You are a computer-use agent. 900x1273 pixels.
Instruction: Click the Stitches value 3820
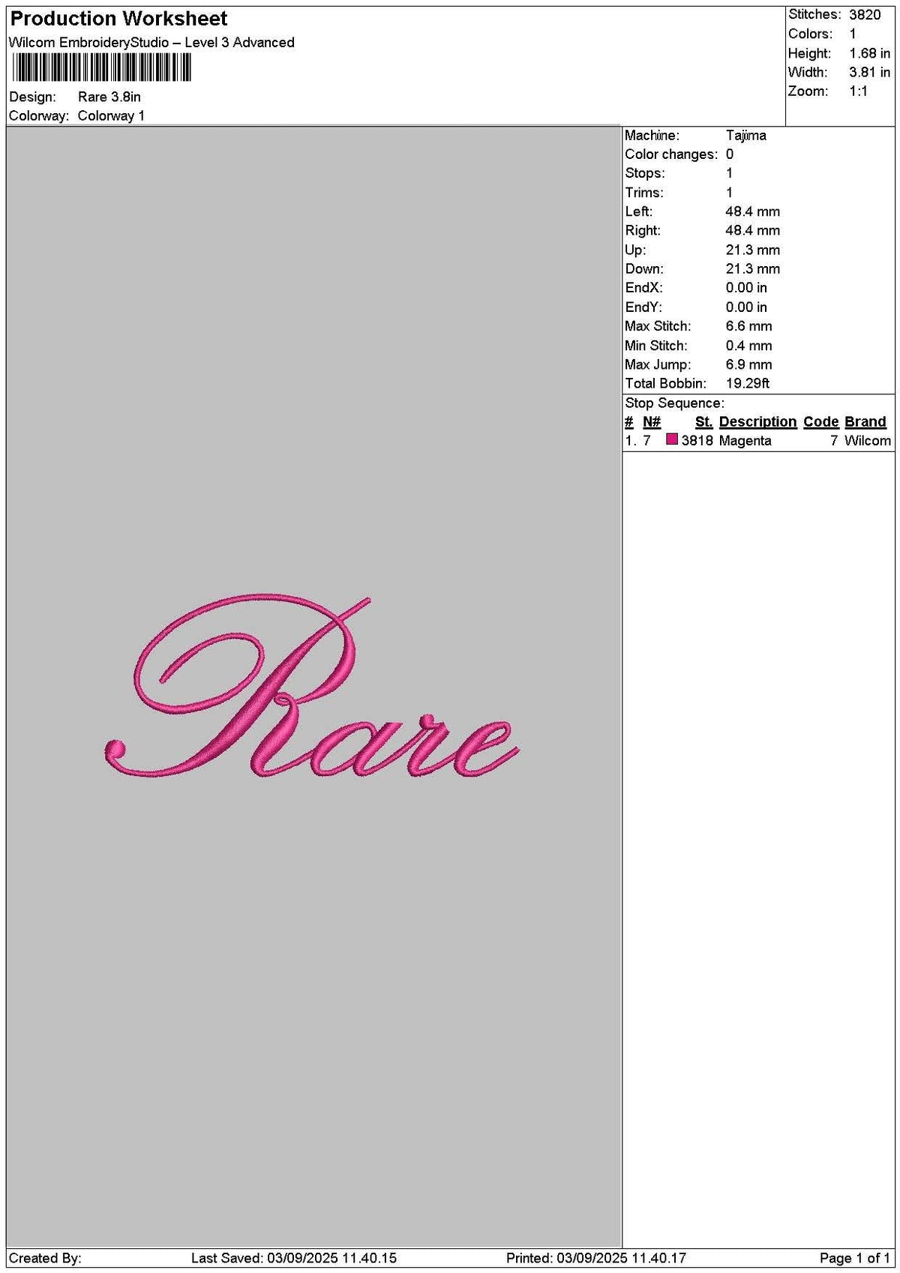pos(865,15)
